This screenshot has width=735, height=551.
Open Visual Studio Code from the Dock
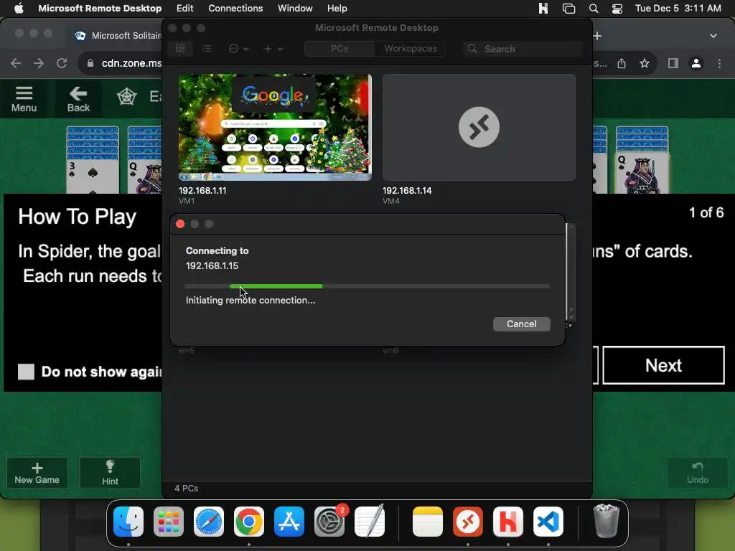[548, 522]
